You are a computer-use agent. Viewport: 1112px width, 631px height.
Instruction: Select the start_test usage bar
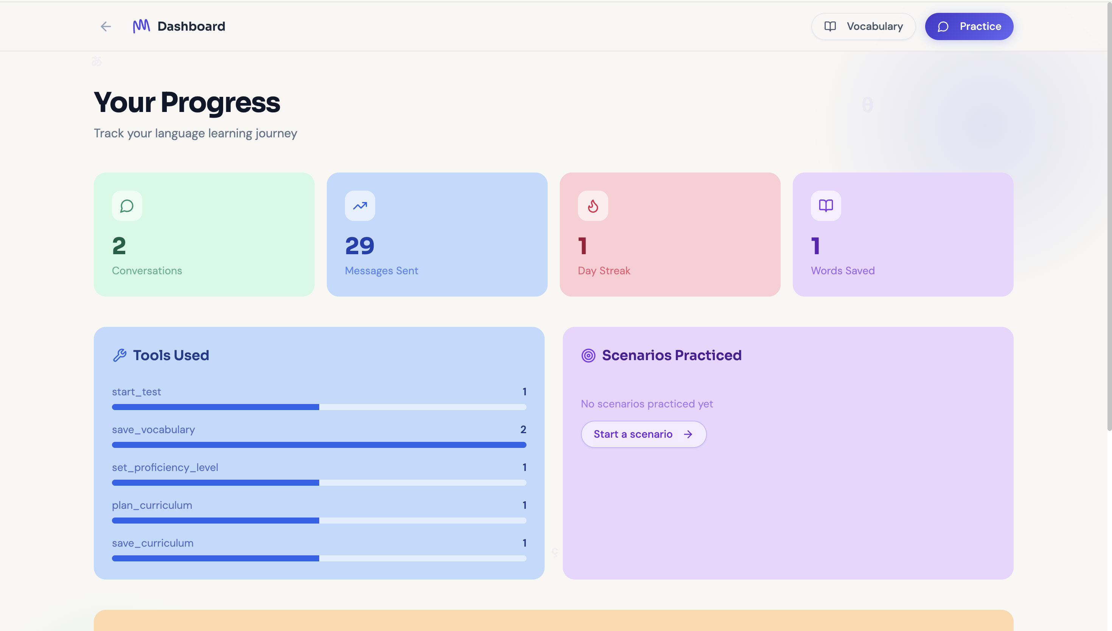(319, 407)
